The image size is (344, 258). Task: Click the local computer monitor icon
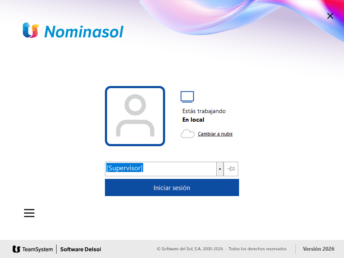click(187, 97)
